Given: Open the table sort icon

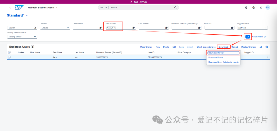Looking at the screenshot, I should (x=261, y=47).
